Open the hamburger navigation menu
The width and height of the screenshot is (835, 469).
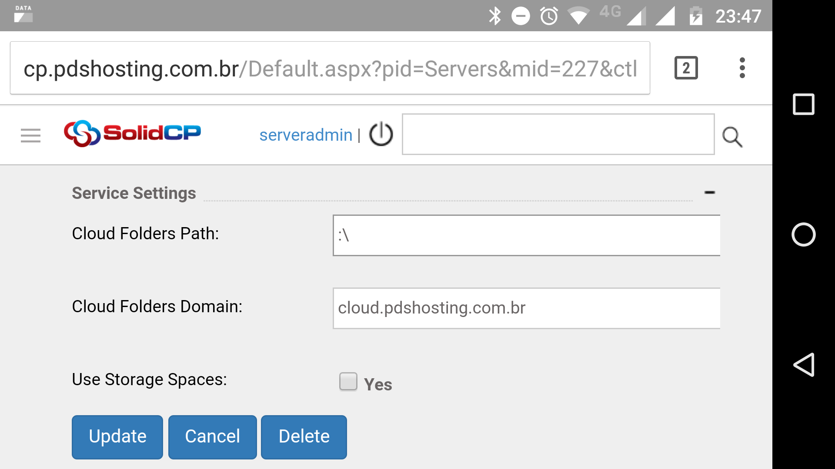[x=30, y=135]
